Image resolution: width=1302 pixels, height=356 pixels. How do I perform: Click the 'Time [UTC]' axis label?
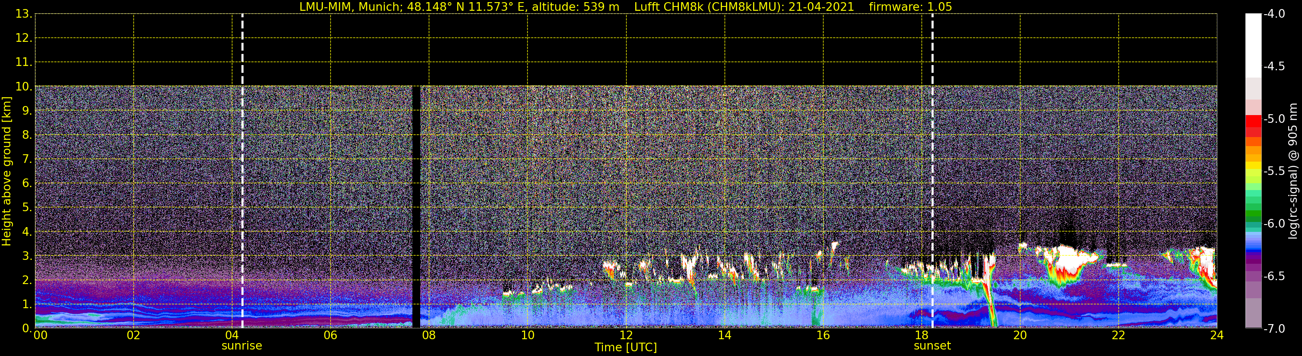(x=626, y=347)
